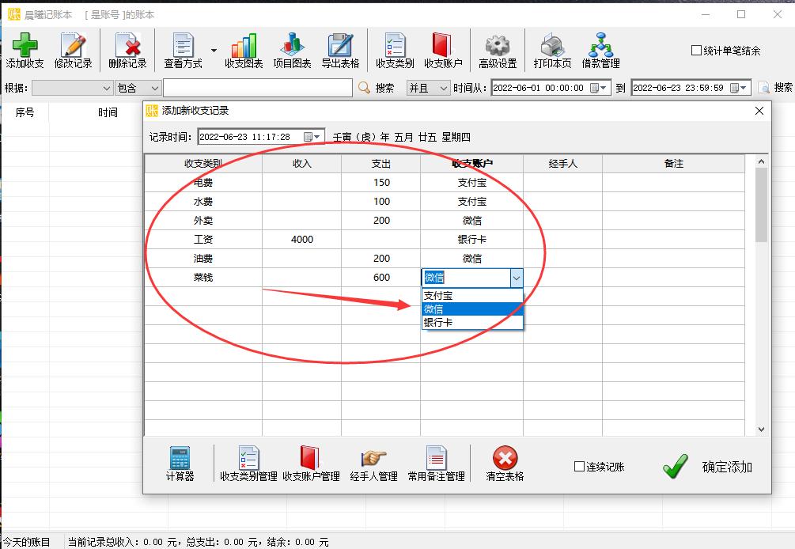
Task: Click the 收支类别 column header
Action: (x=203, y=163)
